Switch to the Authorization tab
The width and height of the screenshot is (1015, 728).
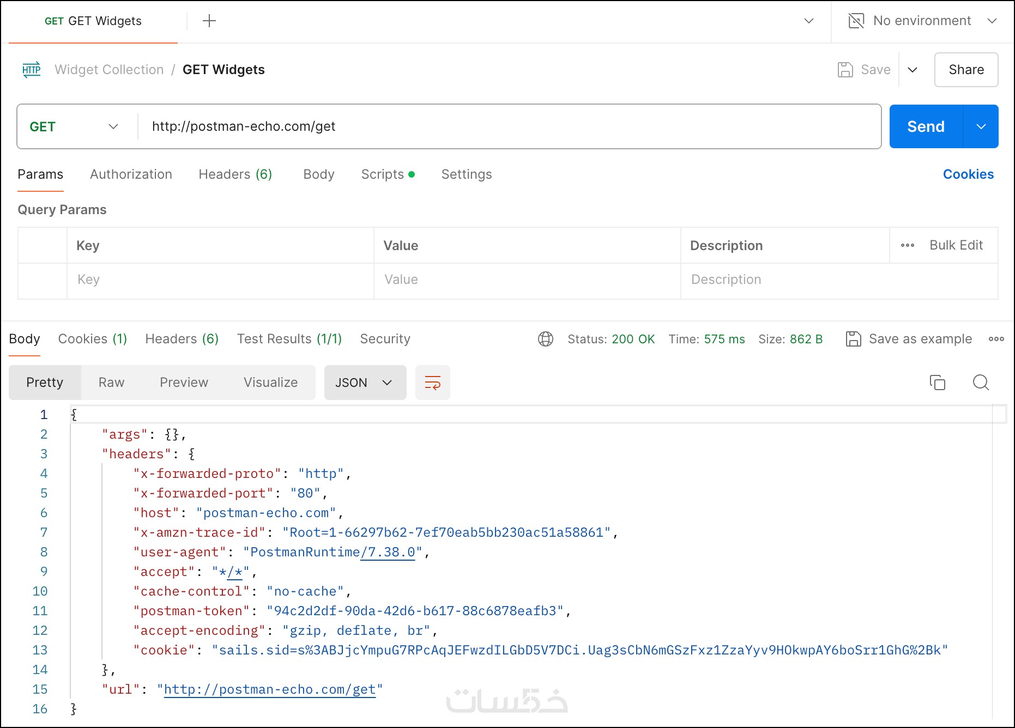click(x=131, y=174)
